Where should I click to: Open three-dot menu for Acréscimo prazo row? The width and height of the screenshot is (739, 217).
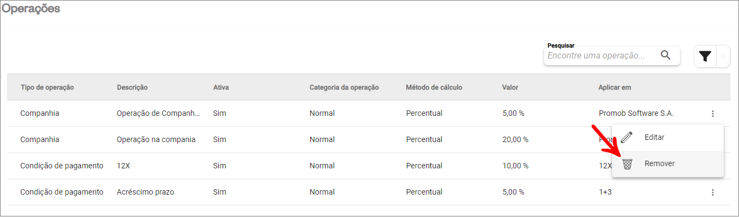click(x=713, y=192)
